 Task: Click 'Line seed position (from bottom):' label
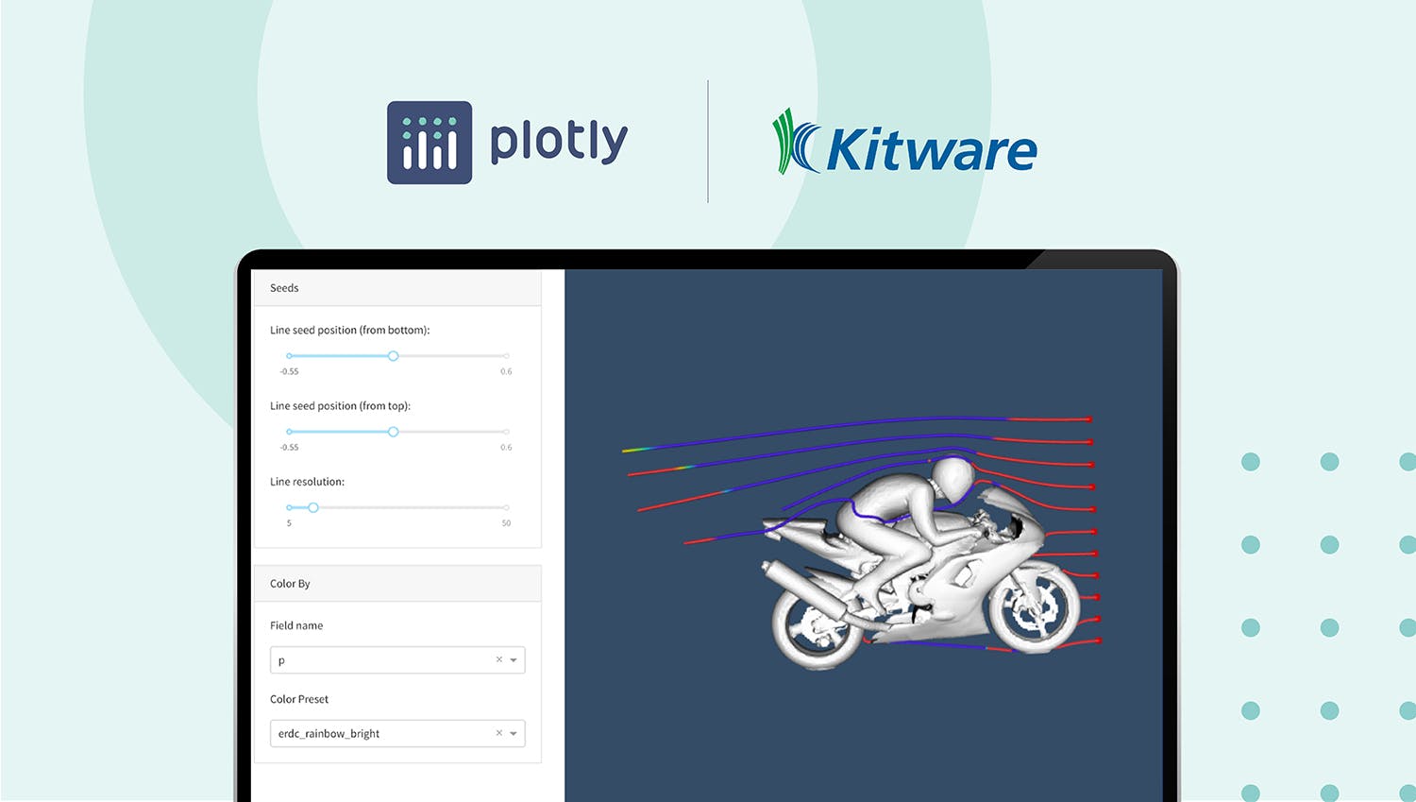click(x=350, y=331)
